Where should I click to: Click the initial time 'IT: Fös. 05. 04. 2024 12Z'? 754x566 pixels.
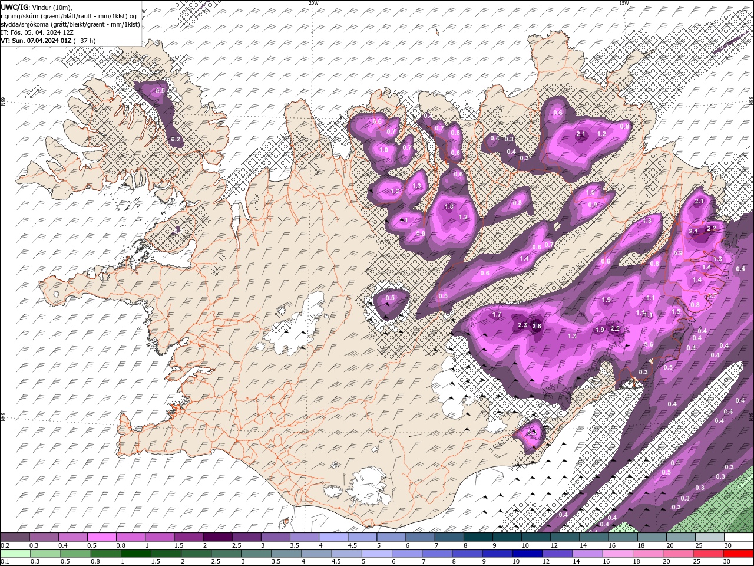pos(37,32)
